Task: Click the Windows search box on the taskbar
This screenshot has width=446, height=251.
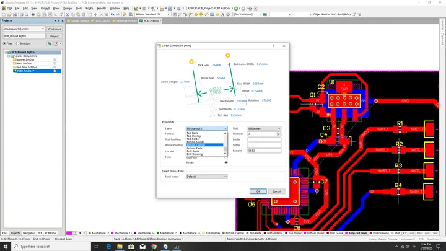Action: click(x=51, y=247)
